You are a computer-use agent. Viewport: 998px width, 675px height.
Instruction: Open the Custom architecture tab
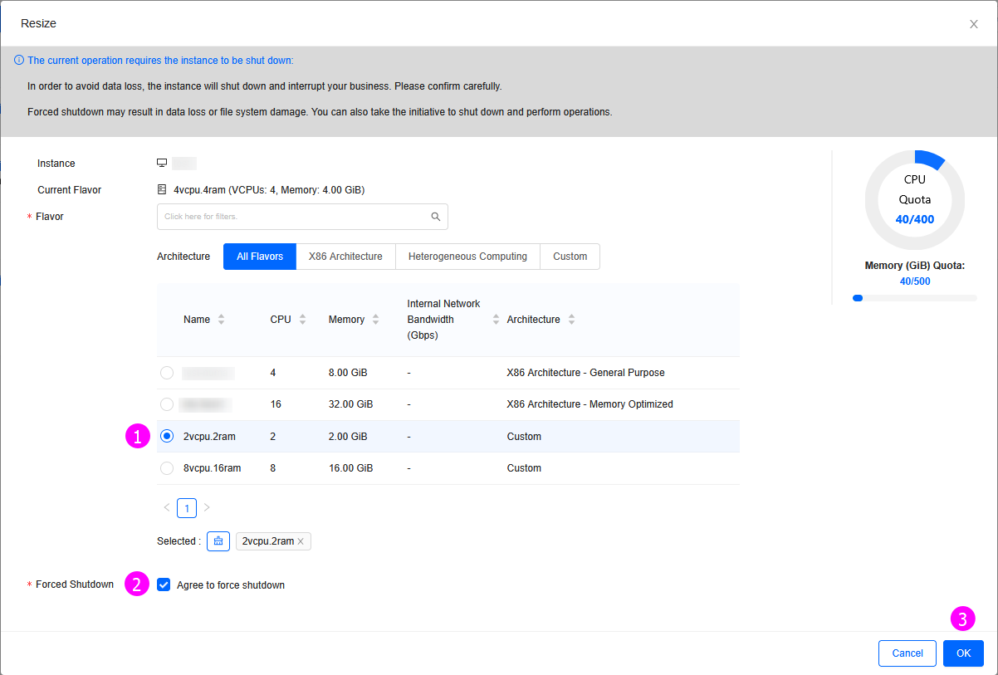pyautogui.click(x=570, y=257)
